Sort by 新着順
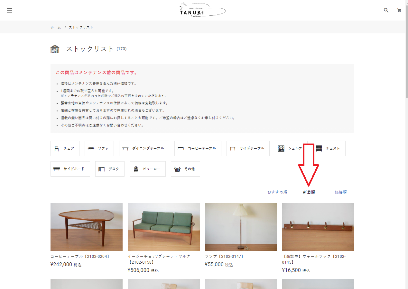Viewport: 408px width, 289px height. point(309,192)
